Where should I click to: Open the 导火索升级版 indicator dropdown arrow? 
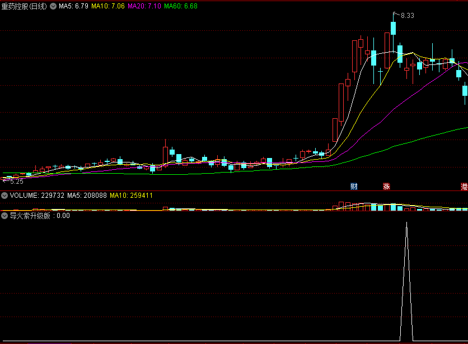tap(4, 216)
